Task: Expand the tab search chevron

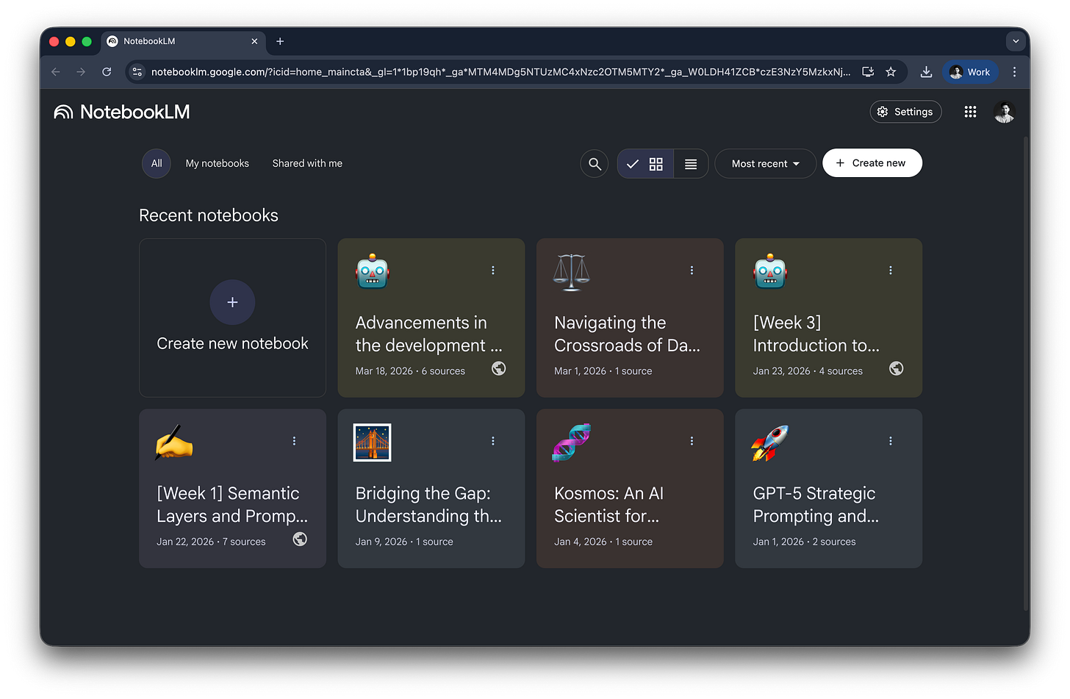Action: point(1016,41)
